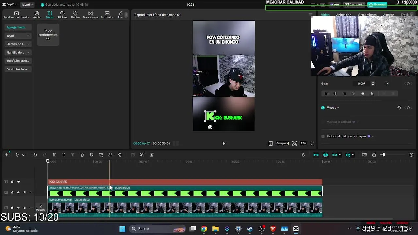
Task: Open the magic wand auto-edit tool
Action: tap(142, 155)
